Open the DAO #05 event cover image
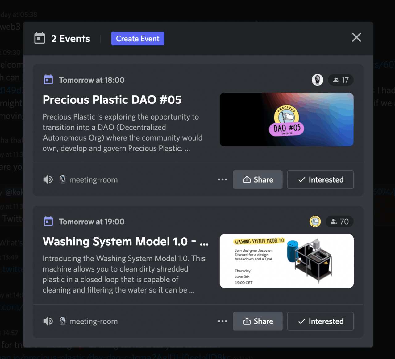This screenshot has width=395, height=359. coord(286,120)
